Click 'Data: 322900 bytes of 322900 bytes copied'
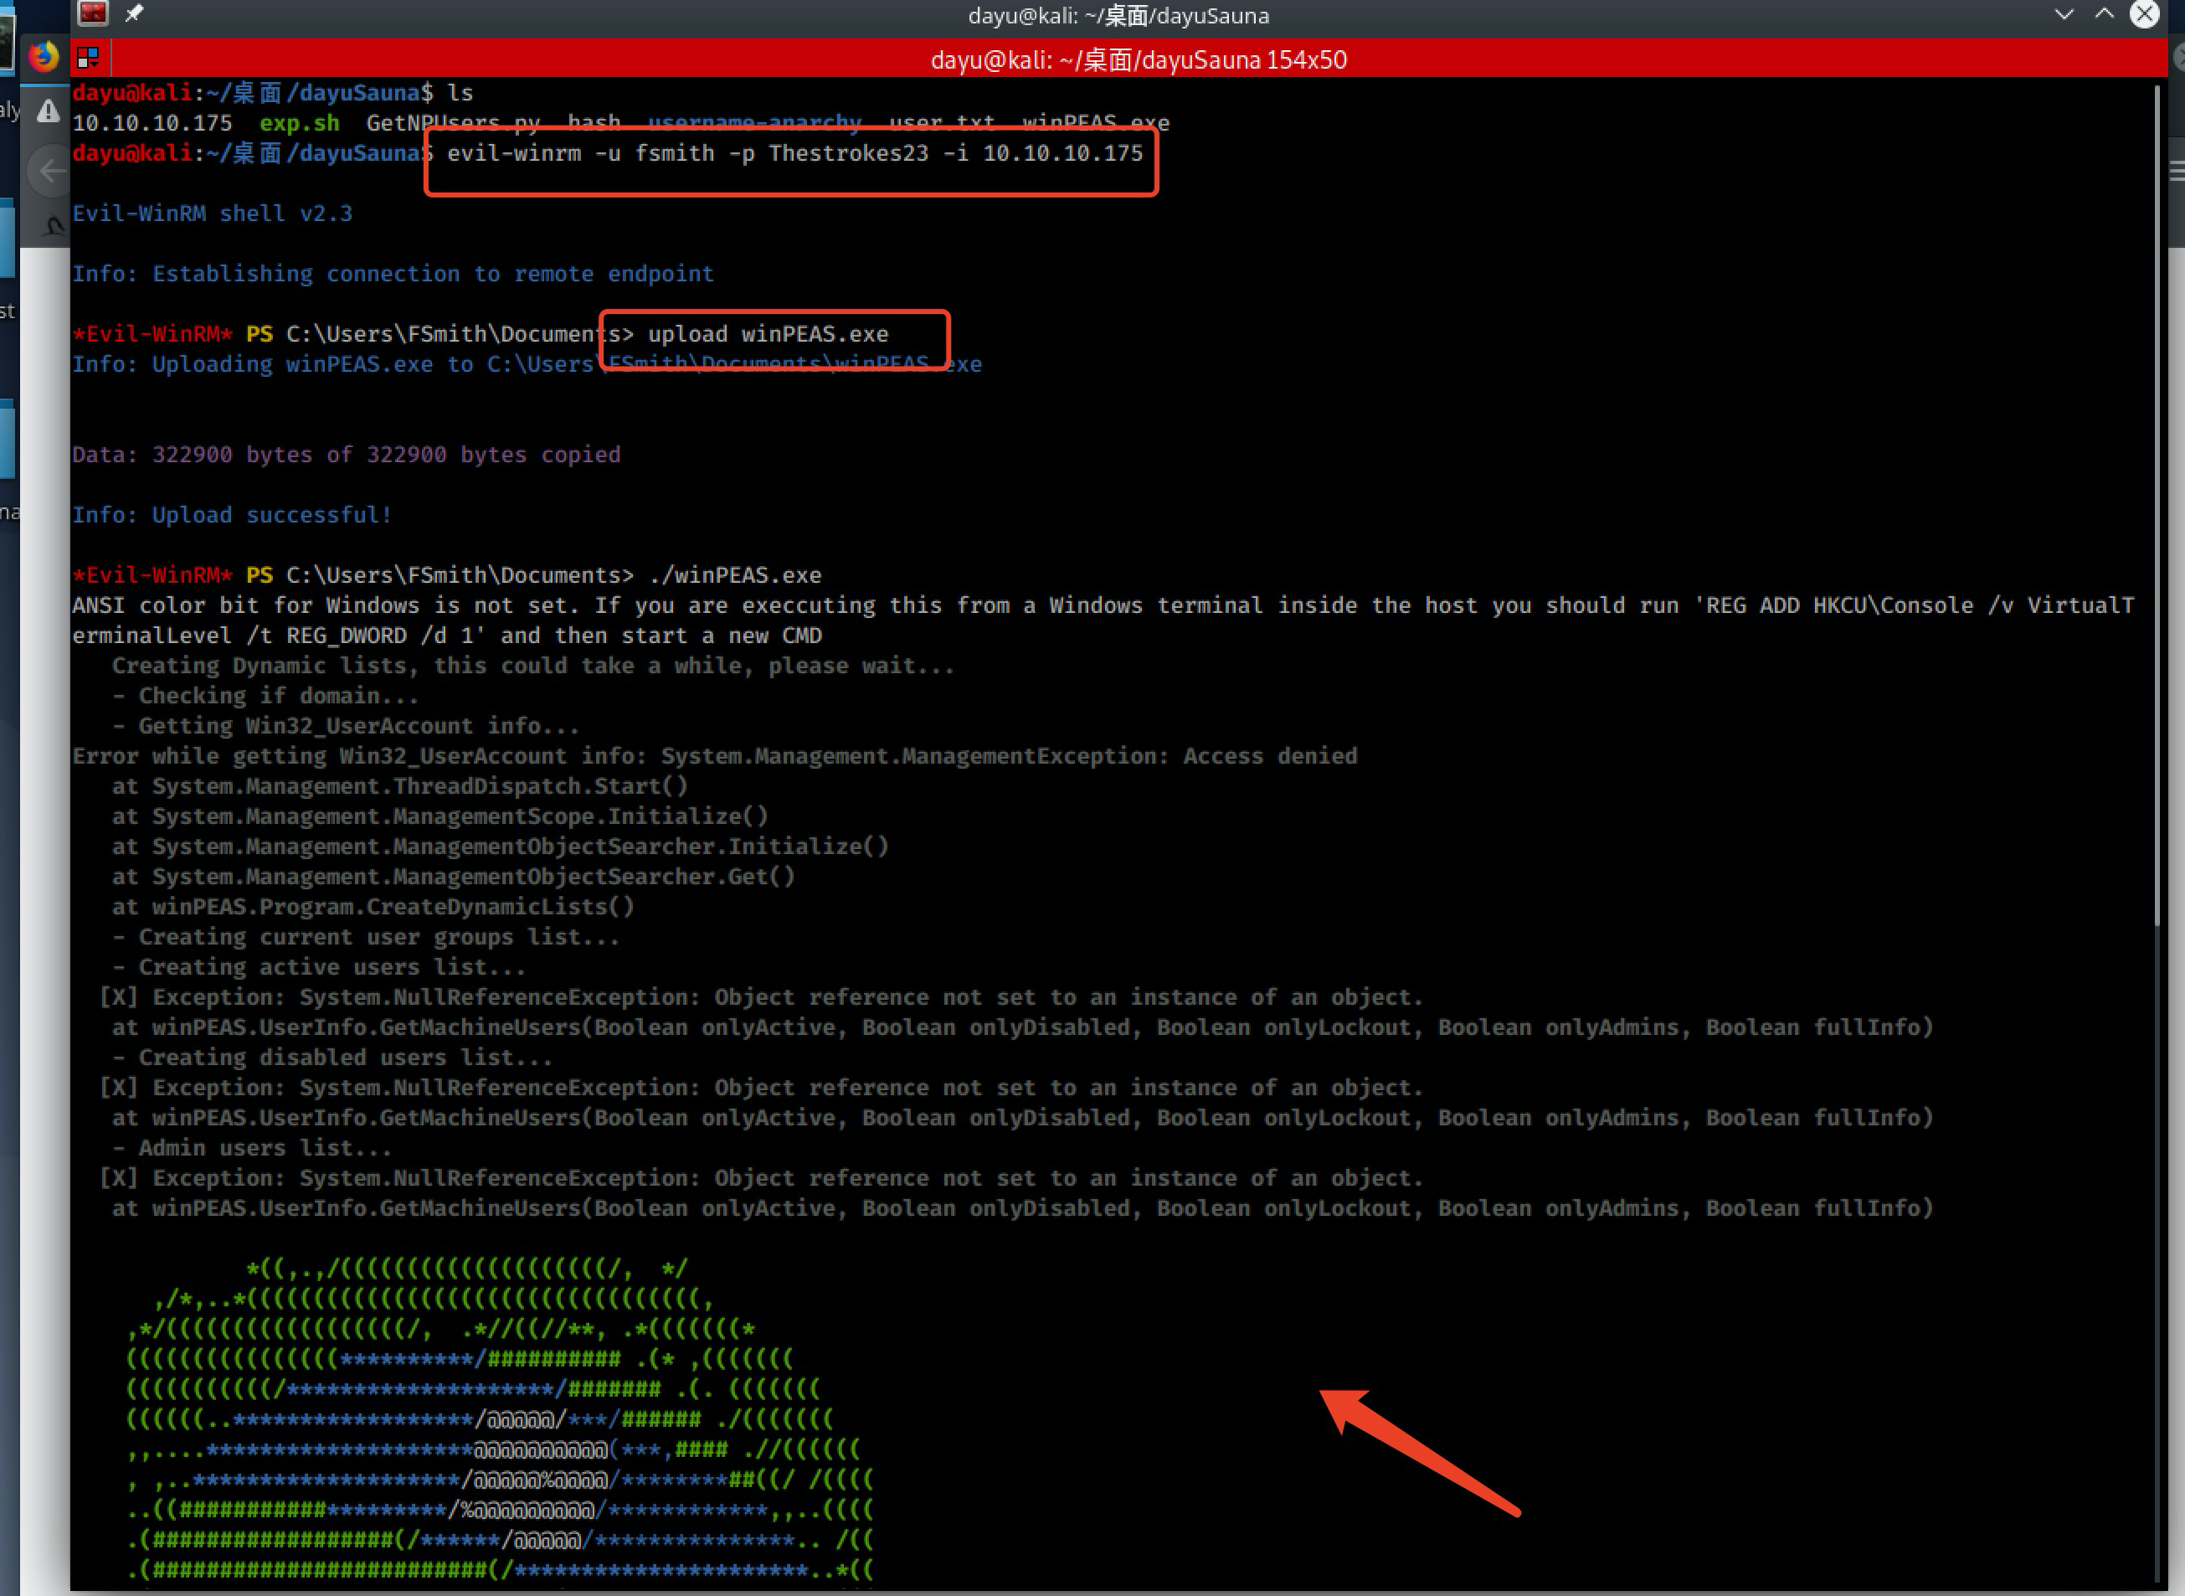 point(347,454)
